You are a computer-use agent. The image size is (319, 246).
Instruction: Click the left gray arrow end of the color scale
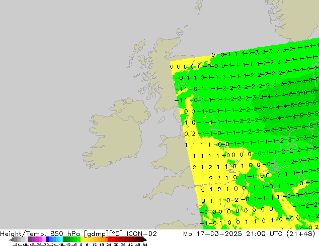[x=11, y=239]
